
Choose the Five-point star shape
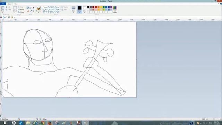tap(49, 12)
